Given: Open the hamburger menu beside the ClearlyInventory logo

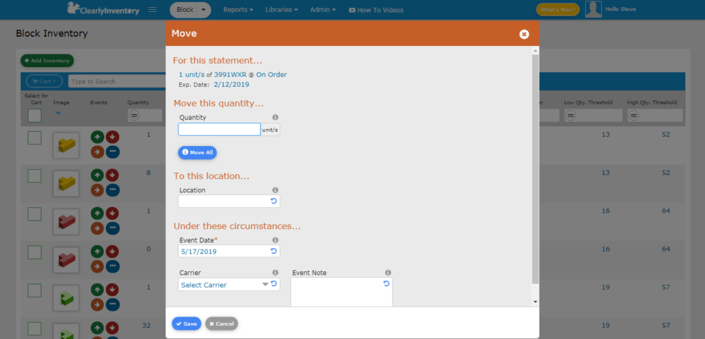Looking at the screenshot, I should (x=152, y=9).
